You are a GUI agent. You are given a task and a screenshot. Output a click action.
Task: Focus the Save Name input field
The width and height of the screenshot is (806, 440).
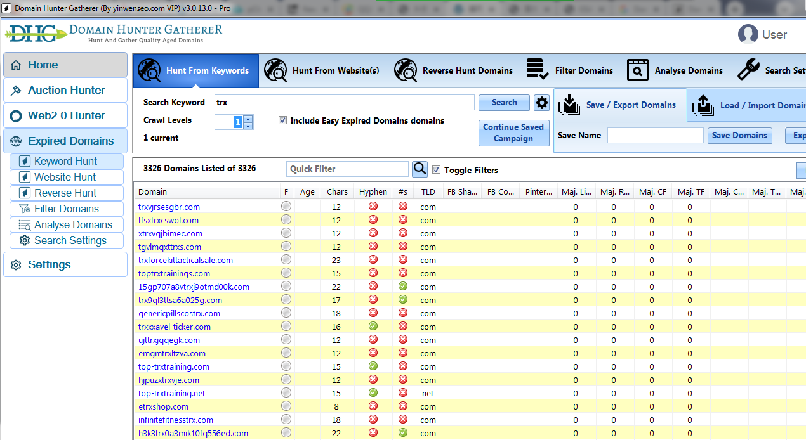click(x=656, y=135)
